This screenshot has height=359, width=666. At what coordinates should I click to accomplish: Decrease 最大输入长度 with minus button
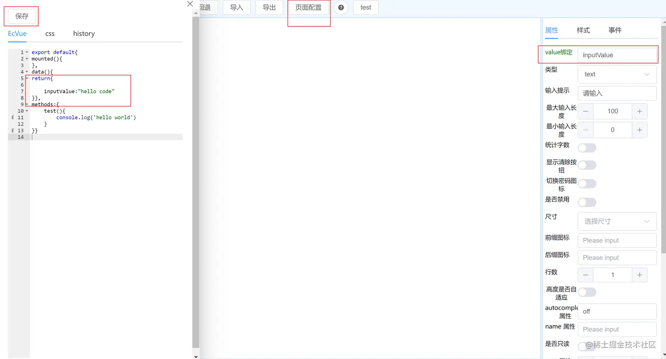[585, 111]
